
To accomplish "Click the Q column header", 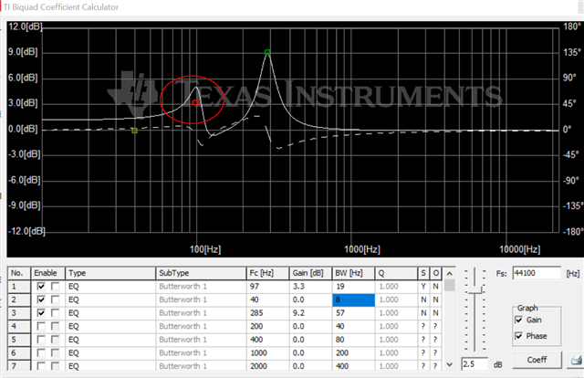I will [396, 273].
